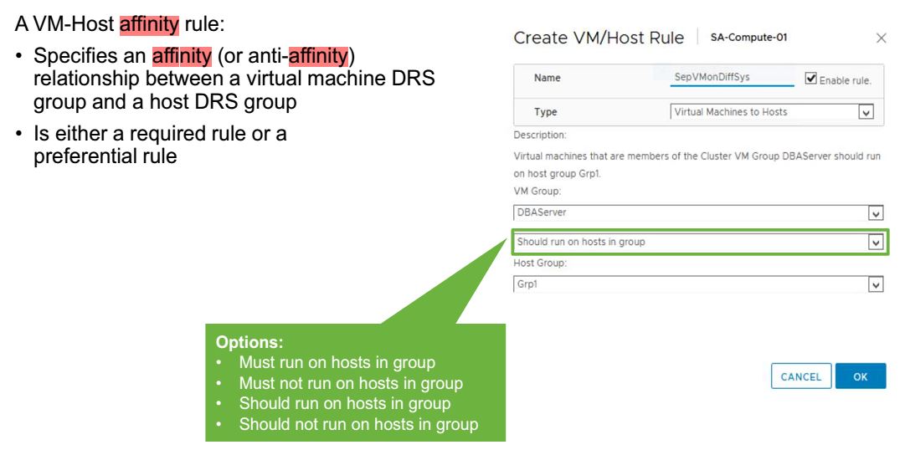Image resolution: width=905 pixels, height=455 pixels.
Task: Click the 'Should not run on hosts in group' text
Action: click(358, 424)
